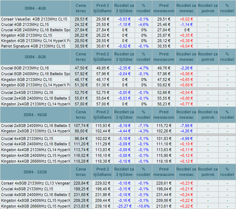The height and width of the screenshot is (209, 236).
Task: Click Kingston 4GB 2133MHz CL14 HyperX product name
Action: point(36,41)
